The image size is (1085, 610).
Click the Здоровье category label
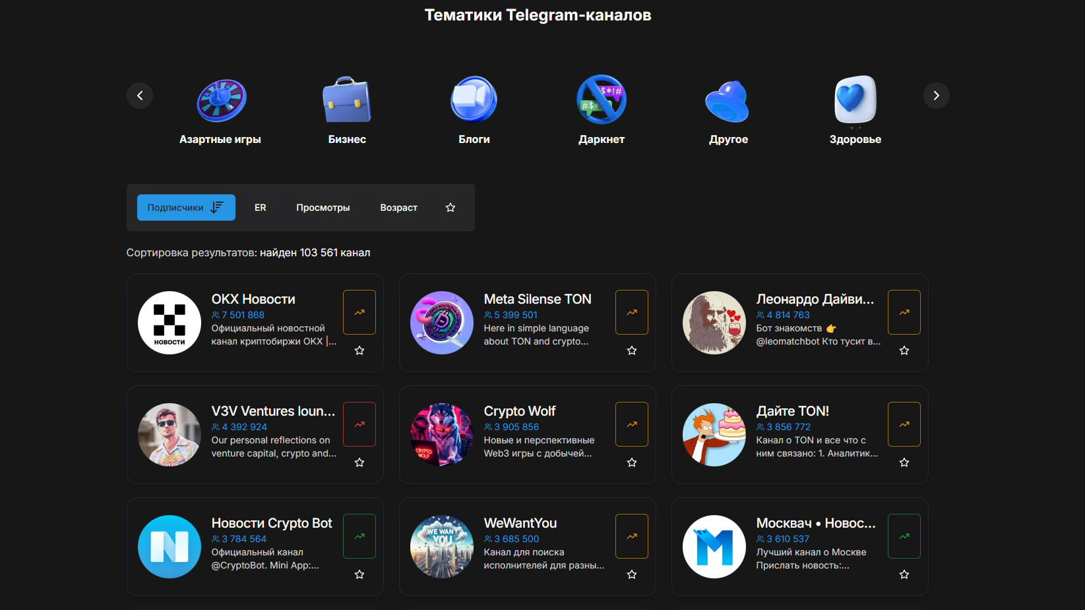855,140
